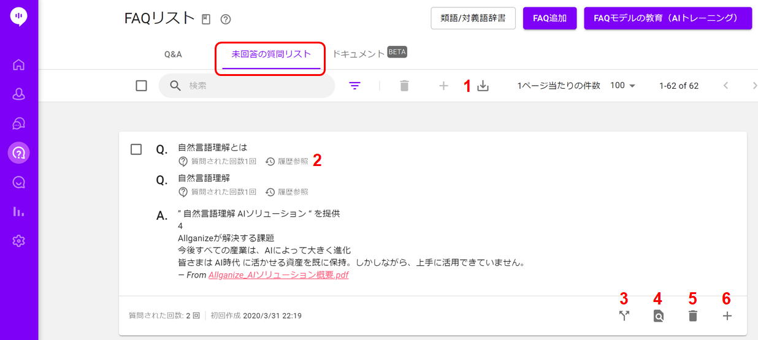
Task: Click 履歴参照 for 自然言語理解 question
Action: point(287,192)
